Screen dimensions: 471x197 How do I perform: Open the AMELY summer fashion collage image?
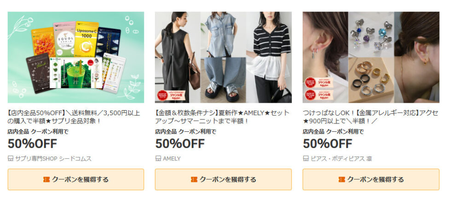pyautogui.click(x=223, y=57)
